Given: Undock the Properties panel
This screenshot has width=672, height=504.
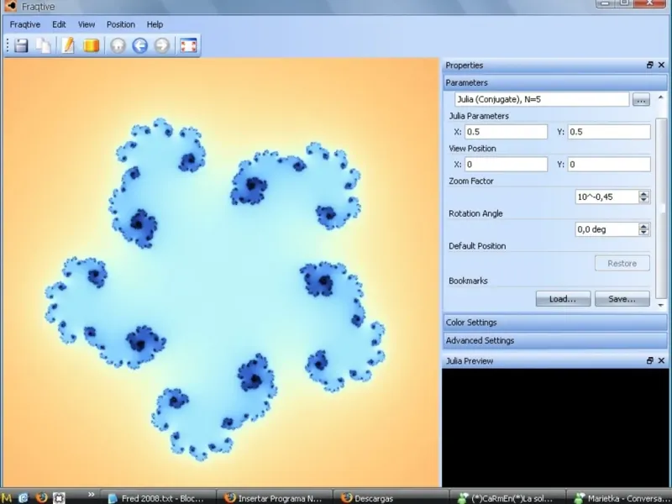Looking at the screenshot, I should (x=650, y=66).
